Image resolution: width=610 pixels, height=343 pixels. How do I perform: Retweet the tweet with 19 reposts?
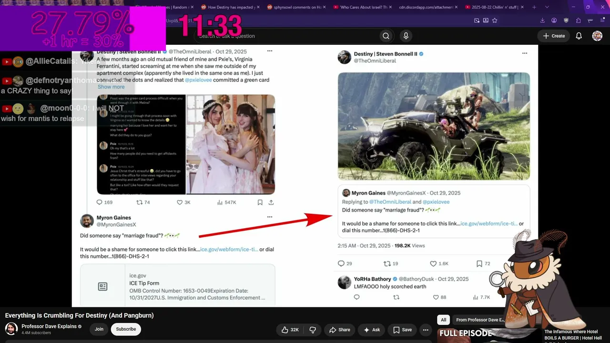point(387,263)
